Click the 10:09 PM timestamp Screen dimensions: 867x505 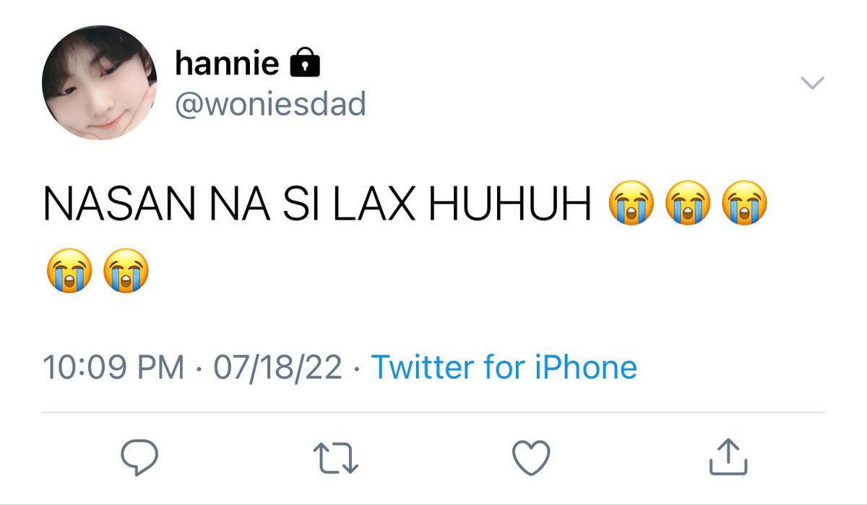[114, 368]
